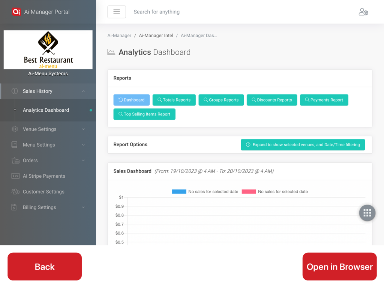Image resolution: width=384 pixels, height=288 pixels.
Task: Toggle the blue 'No sales' legend entry
Action: (179, 191)
